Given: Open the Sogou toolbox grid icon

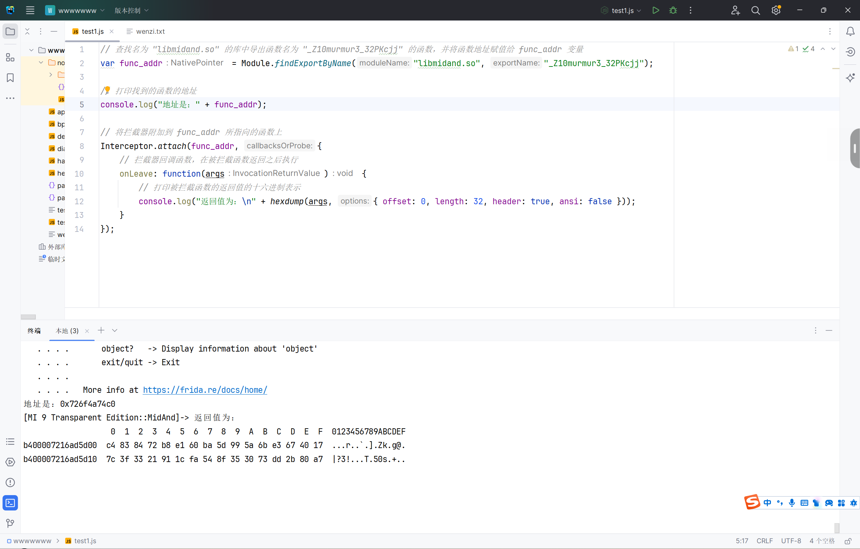Looking at the screenshot, I should (x=842, y=503).
